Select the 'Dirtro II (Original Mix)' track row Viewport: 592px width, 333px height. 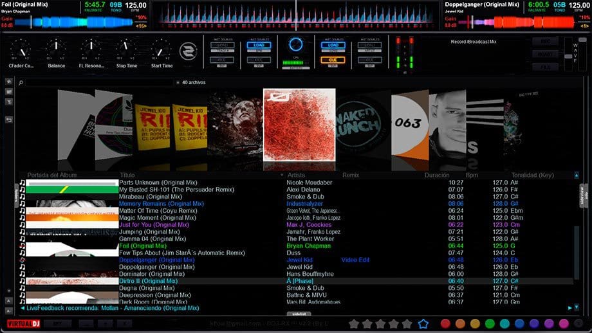297,281
